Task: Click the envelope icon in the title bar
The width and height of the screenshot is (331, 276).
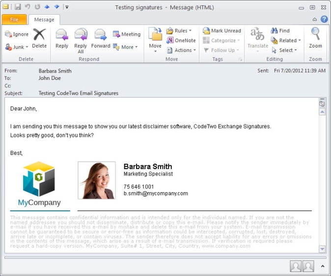Action: pos(5,6)
